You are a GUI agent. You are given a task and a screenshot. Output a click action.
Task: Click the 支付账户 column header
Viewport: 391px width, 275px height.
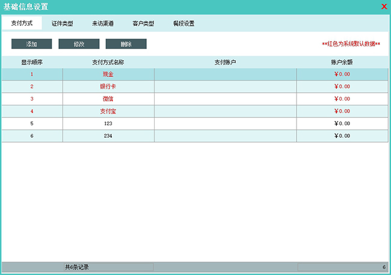point(225,62)
